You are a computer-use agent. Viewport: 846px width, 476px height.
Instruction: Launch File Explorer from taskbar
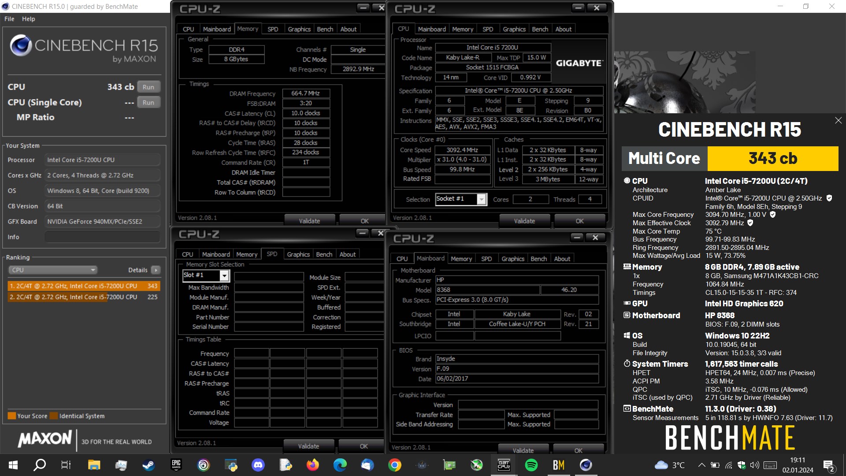click(94, 465)
